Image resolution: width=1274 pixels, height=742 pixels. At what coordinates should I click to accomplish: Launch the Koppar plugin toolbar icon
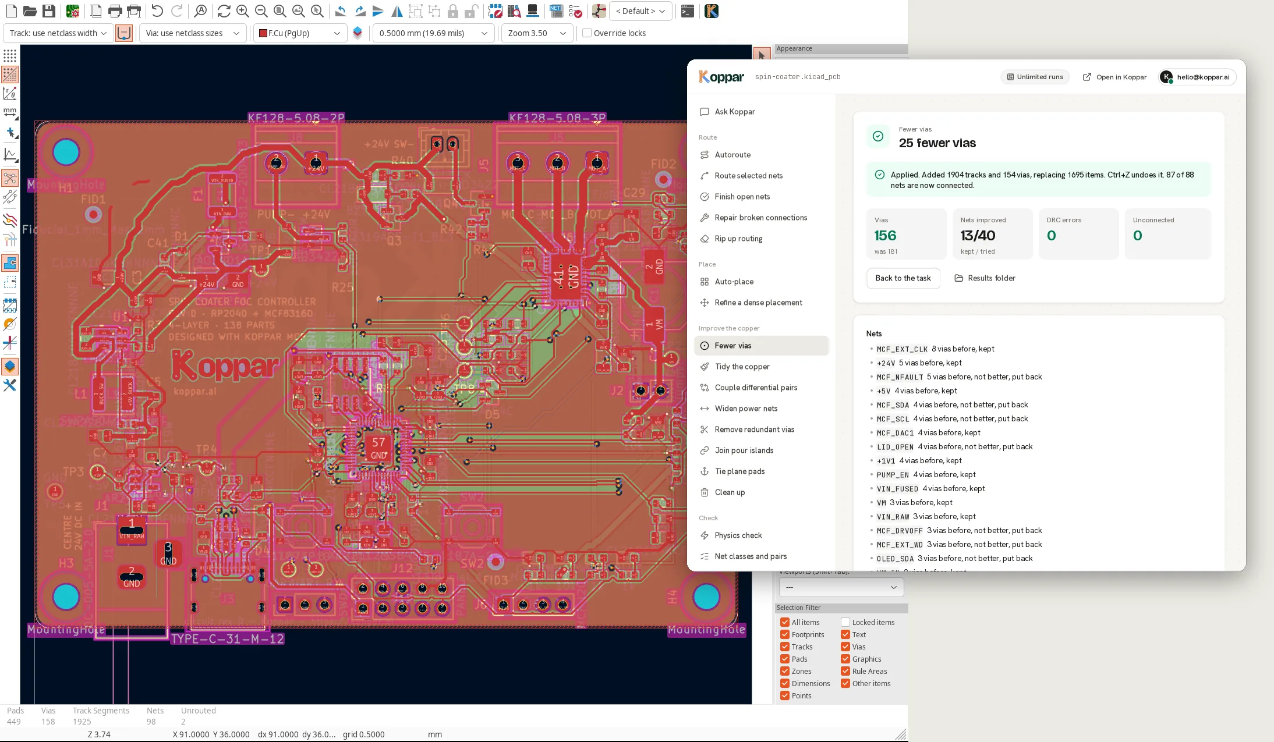pos(712,11)
